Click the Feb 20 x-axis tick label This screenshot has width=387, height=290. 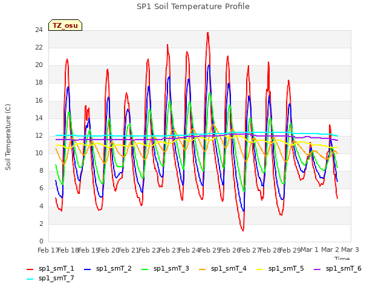pos(109,250)
